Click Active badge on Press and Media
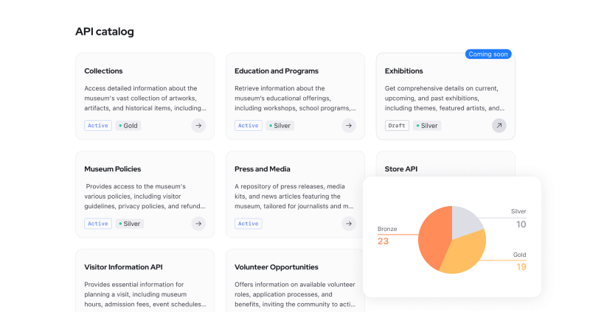The width and height of the screenshot is (590, 312). (249, 224)
